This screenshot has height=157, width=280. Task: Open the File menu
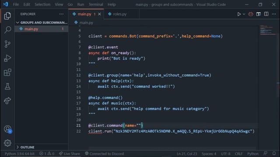click(16, 4)
